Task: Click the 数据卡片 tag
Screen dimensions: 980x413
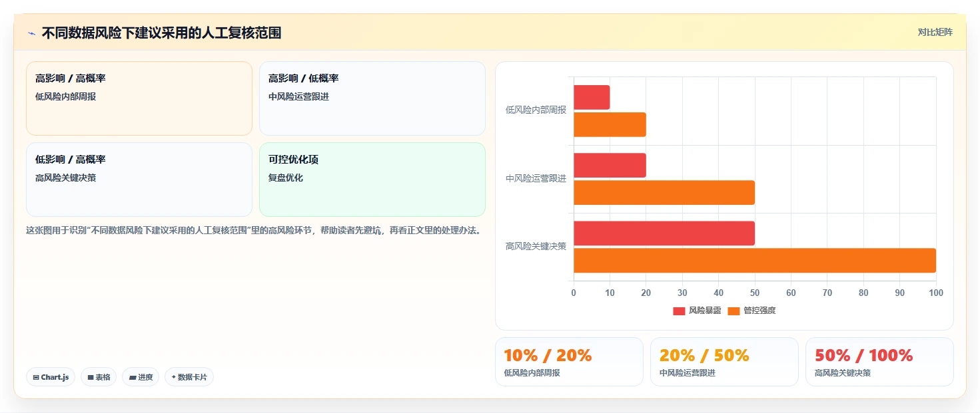Action: click(189, 377)
